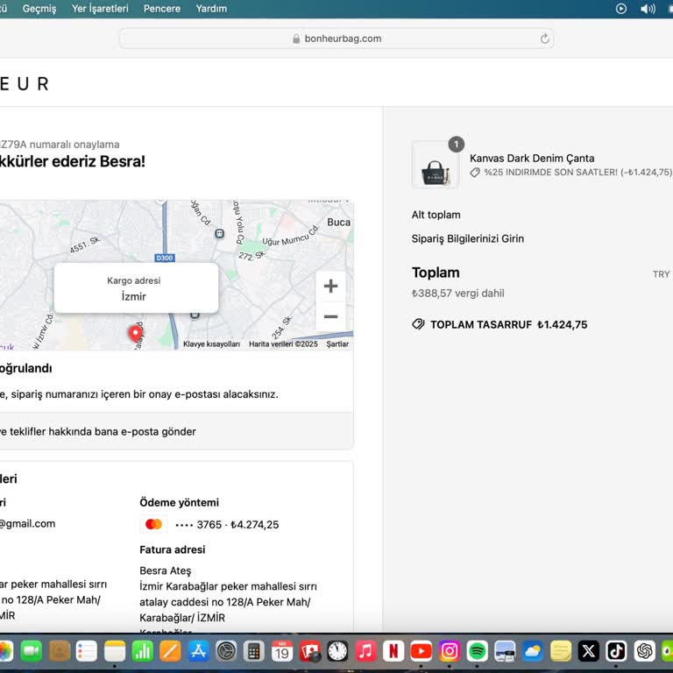The width and height of the screenshot is (673, 673).
Task: Click the bonheurbag.com address bar
Action: [336, 39]
